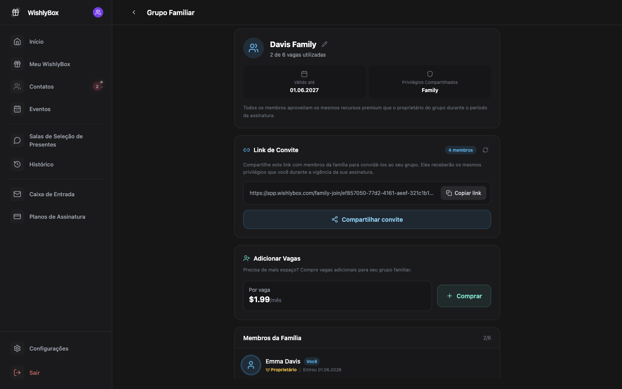
Task: Click the Davis Family group avatar
Action: coord(254,48)
